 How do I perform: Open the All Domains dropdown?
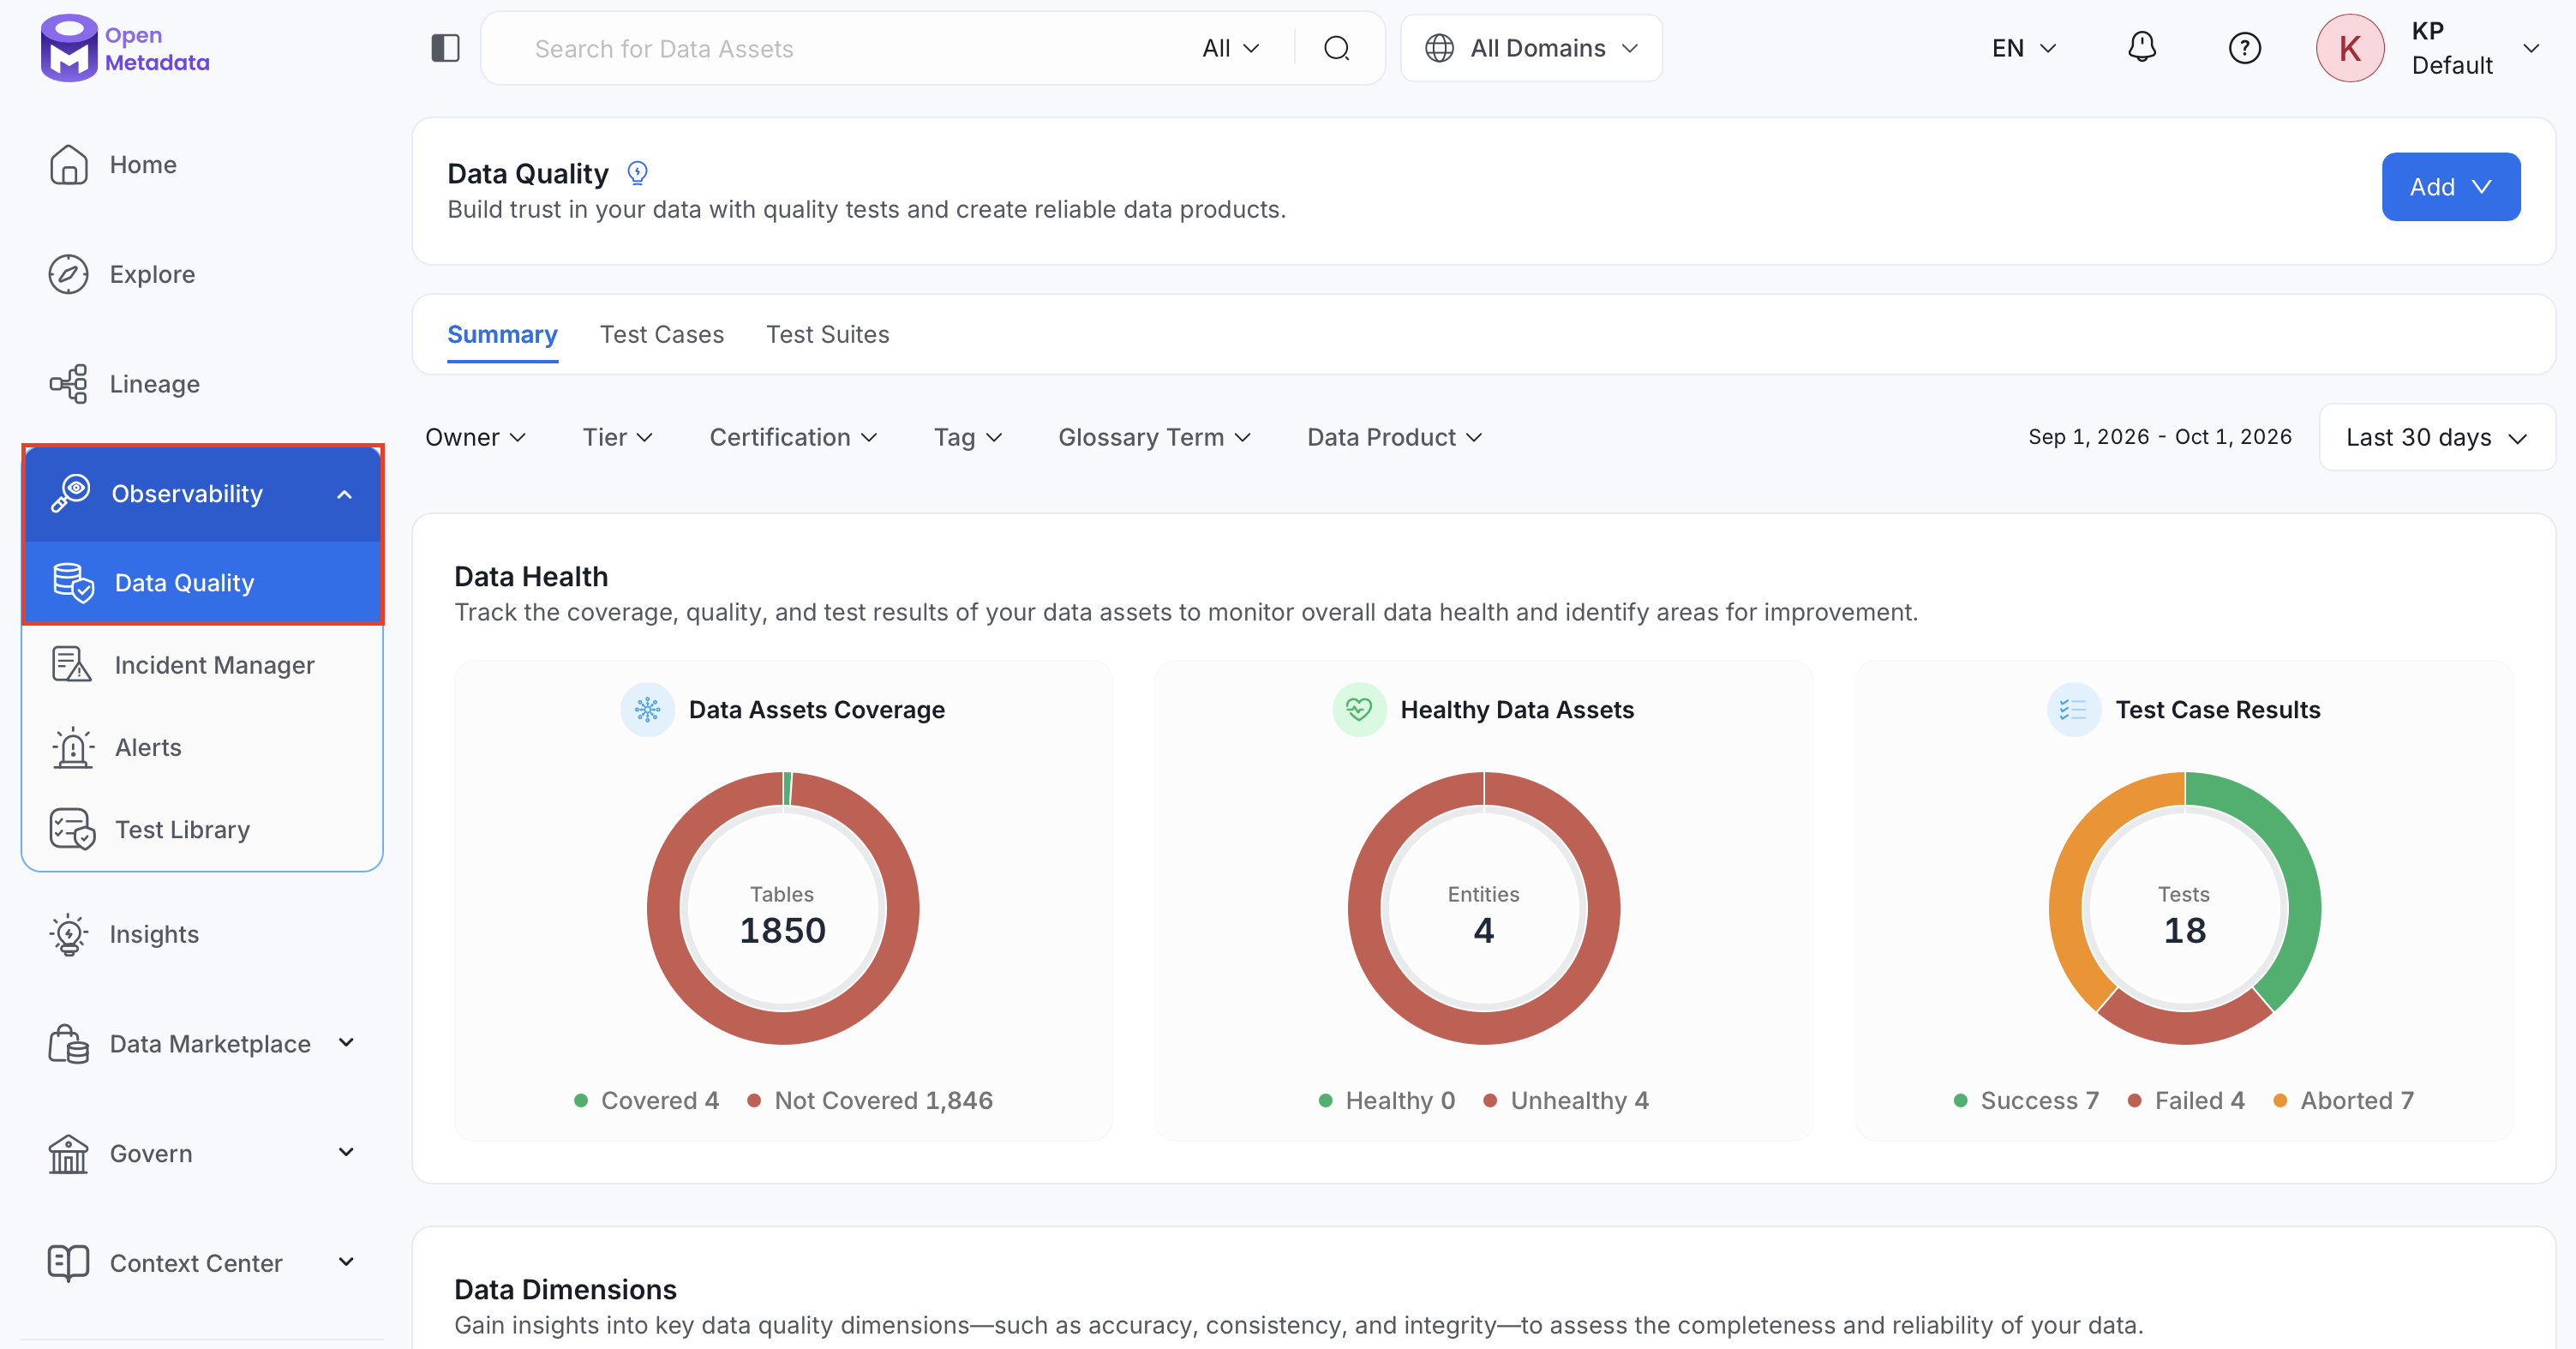pos(1531,48)
